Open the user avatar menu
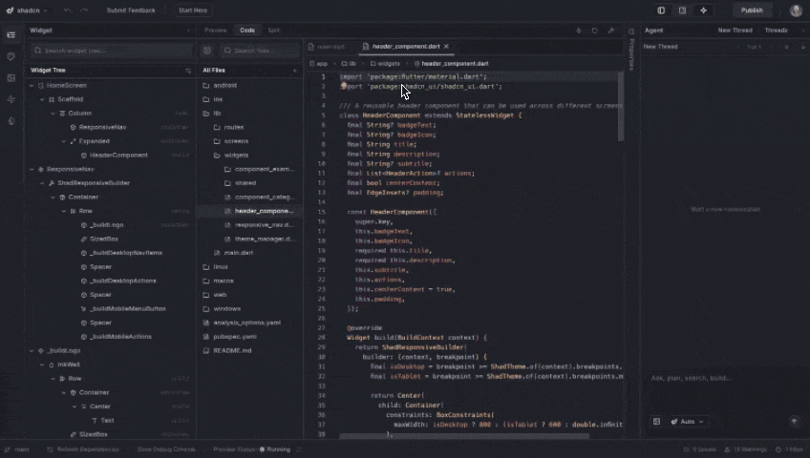 click(x=796, y=10)
